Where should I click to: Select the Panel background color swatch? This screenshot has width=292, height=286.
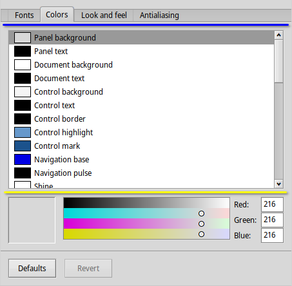23,38
